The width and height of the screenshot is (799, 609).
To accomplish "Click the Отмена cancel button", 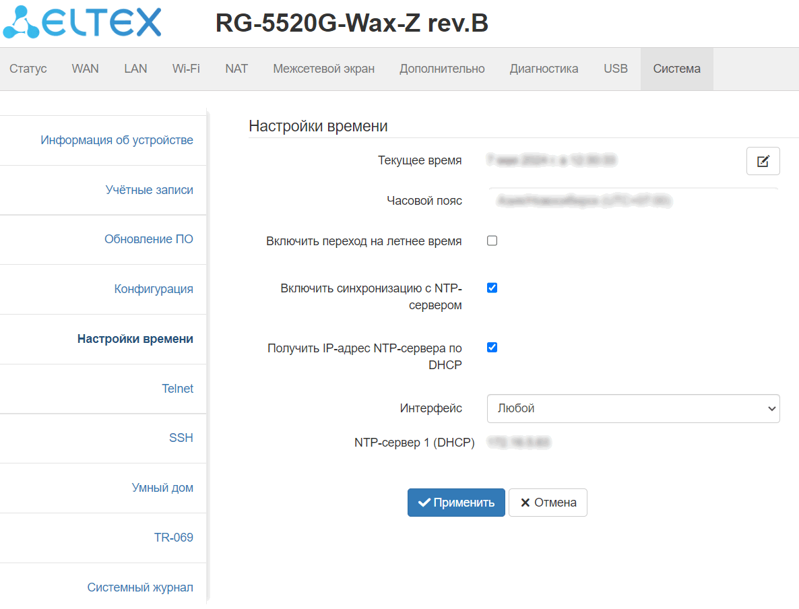I will tap(548, 503).
